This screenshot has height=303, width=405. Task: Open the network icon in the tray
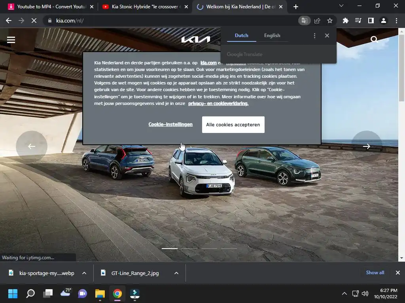click(x=356, y=294)
